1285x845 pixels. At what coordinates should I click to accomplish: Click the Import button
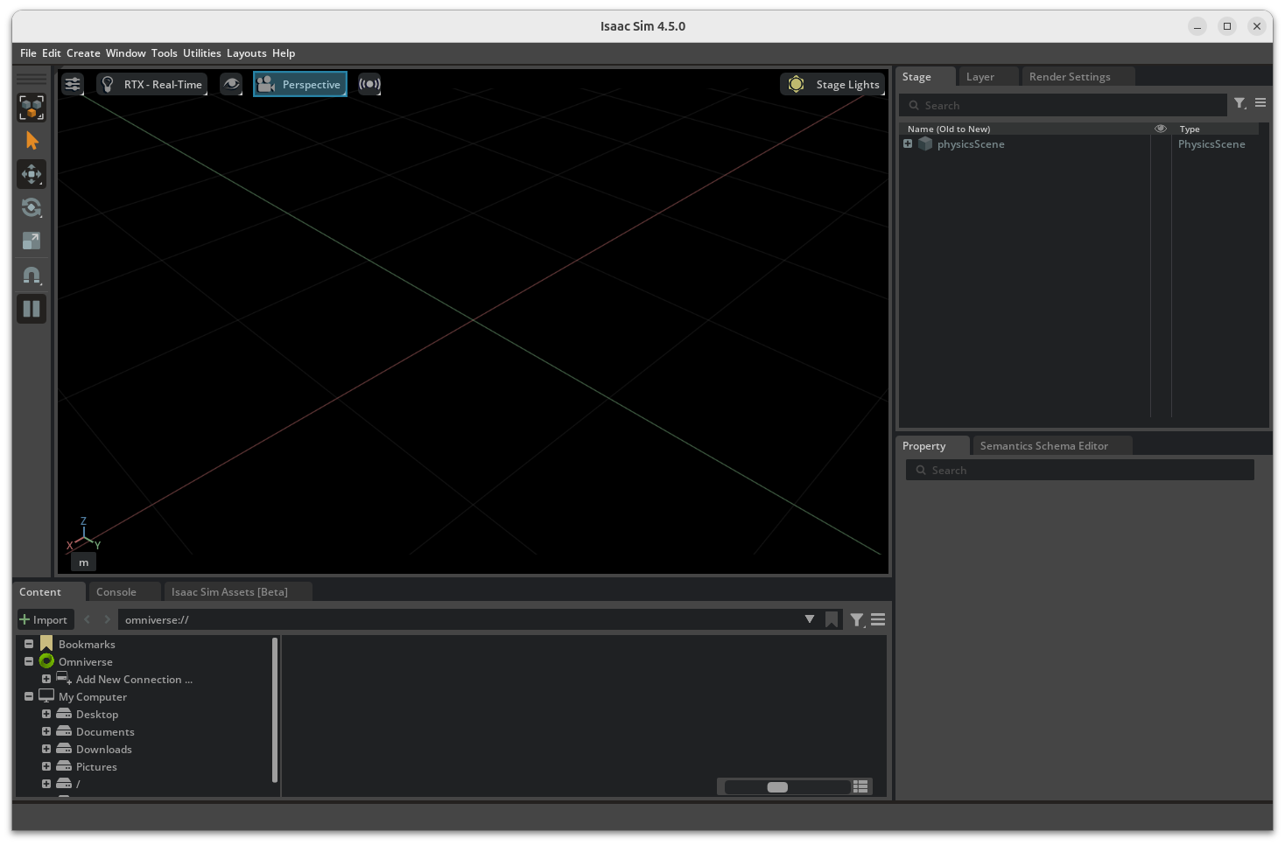pyautogui.click(x=44, y=619)
